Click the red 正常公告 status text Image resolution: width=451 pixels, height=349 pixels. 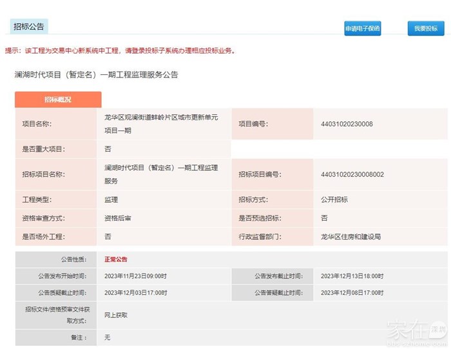116,259
